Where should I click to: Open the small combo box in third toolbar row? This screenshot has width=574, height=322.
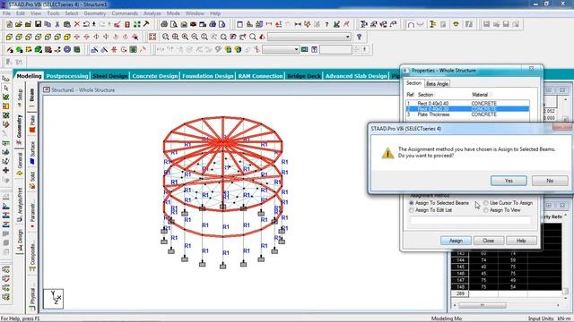click(x=281, y=49)
